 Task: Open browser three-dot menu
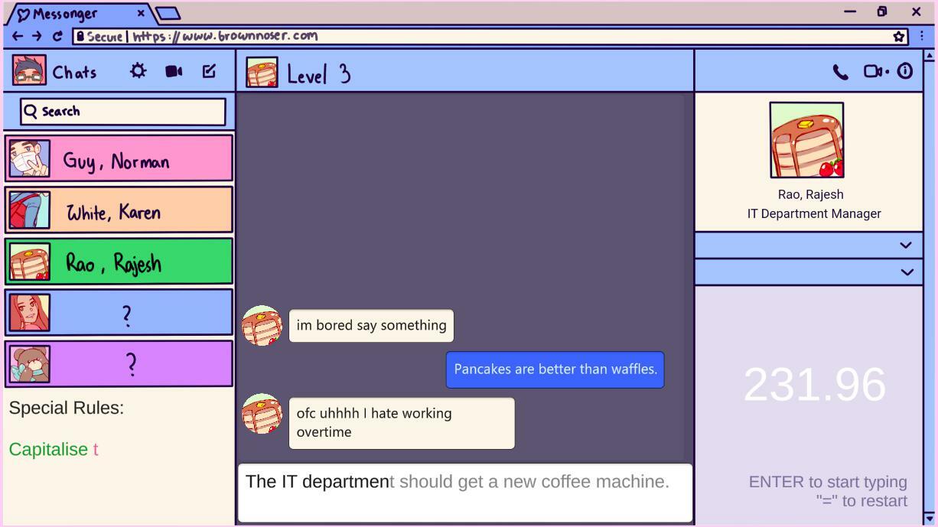point(923,36)
